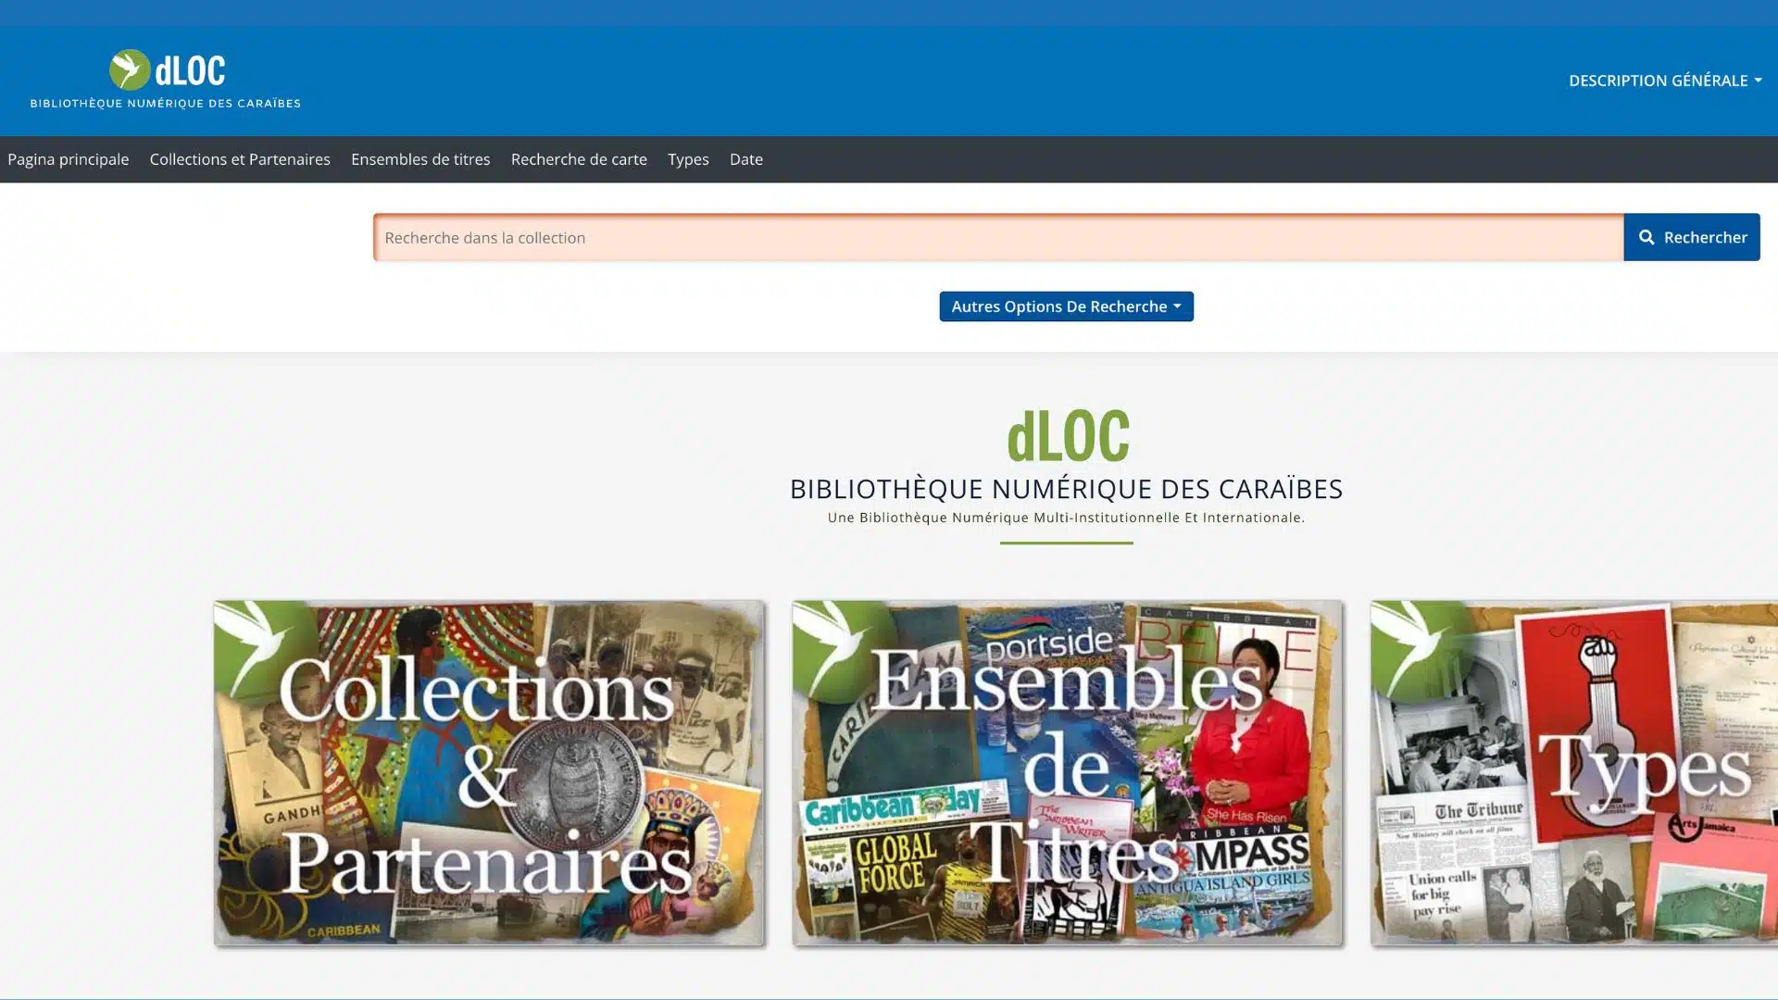Open the Date navigation item
1778x1000 pixels.
(745, 159)
